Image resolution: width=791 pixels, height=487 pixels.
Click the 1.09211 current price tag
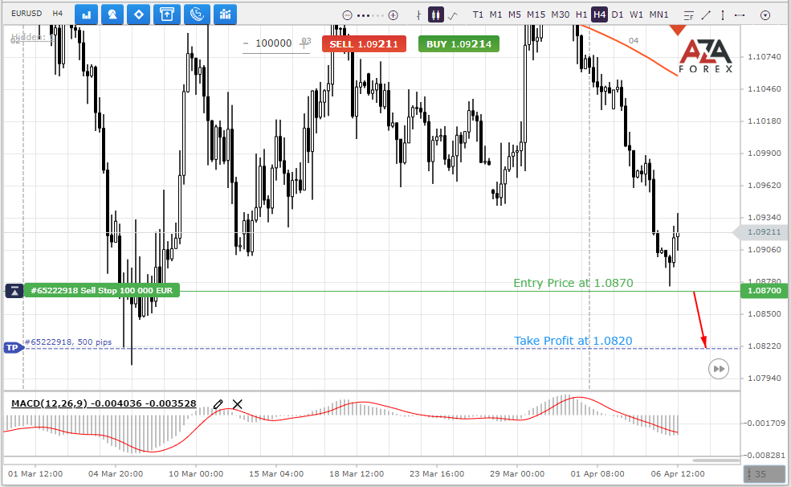point(762,232)
